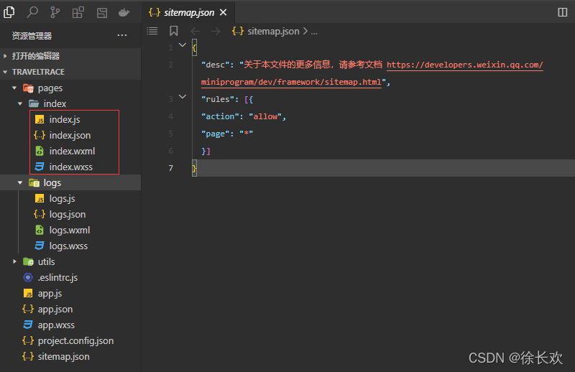Open index.js in the file tree
This screenshot has height=372, width=575.
click(x=65, y=119)
